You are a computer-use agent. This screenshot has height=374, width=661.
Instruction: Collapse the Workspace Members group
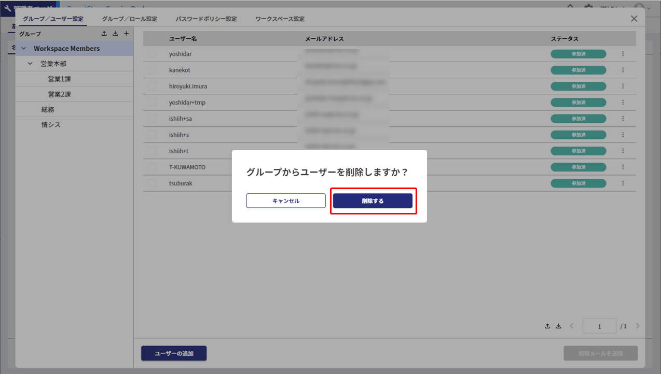point(23,49)
